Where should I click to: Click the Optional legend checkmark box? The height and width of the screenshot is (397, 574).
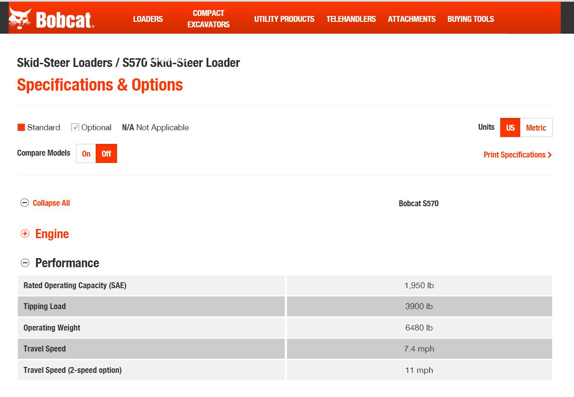(75, 127)
